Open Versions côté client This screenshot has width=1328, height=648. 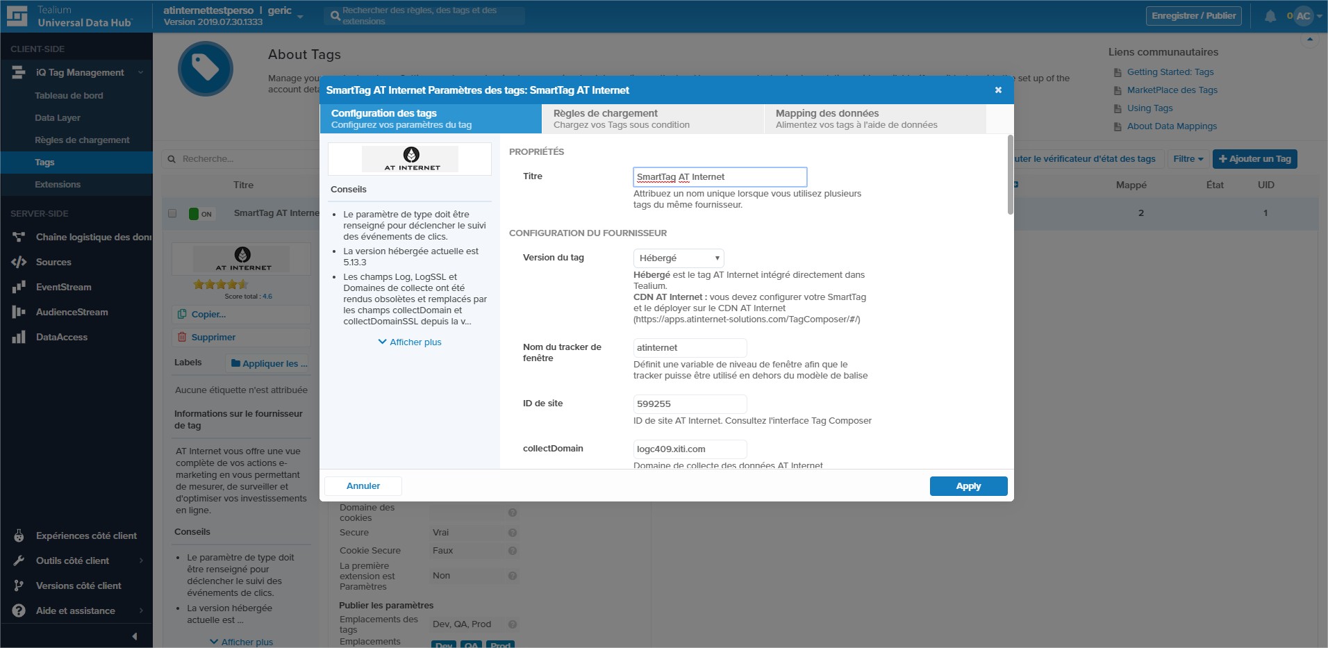tap(78, 585)
